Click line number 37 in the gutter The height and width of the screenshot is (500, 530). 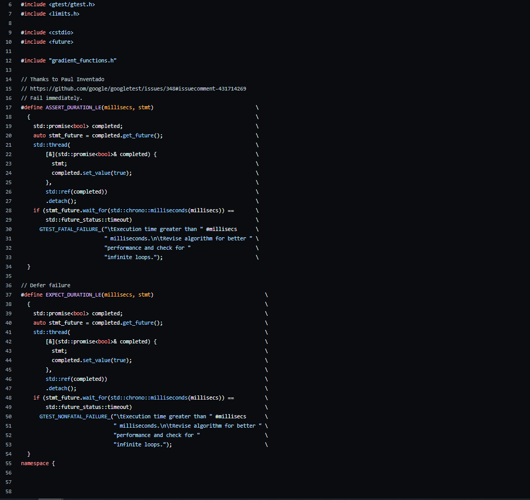tap(8, 294)
